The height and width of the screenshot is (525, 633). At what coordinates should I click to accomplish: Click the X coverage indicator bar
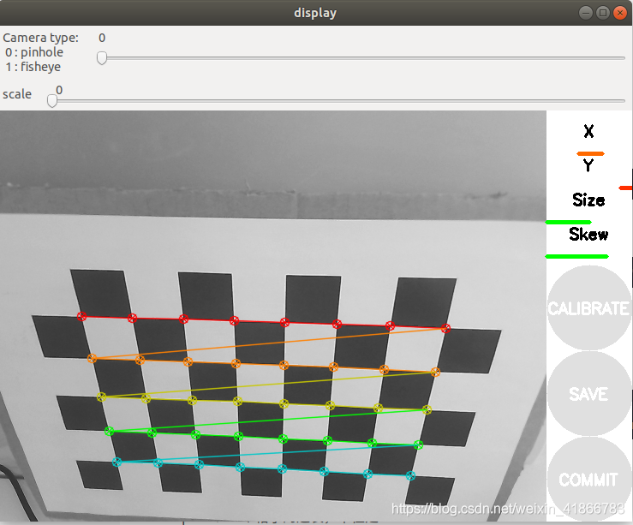pos(590,154)
